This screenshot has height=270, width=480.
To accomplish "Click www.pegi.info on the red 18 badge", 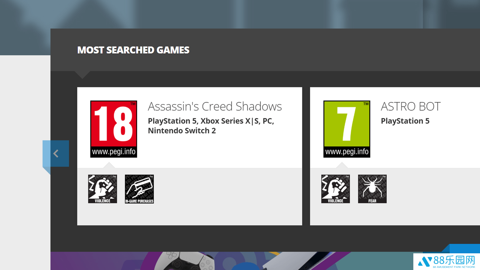I will coord(114,152).
